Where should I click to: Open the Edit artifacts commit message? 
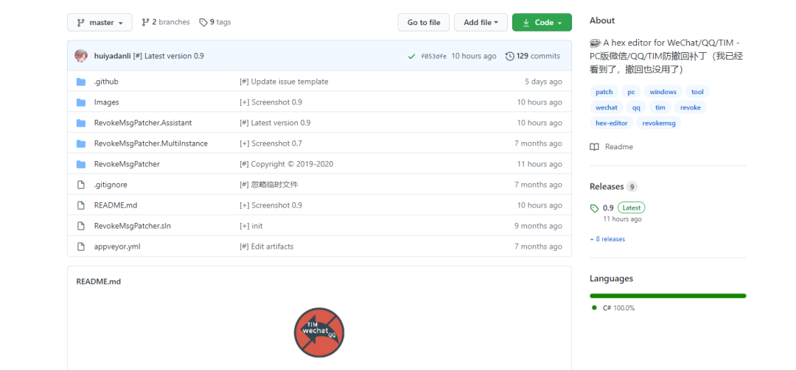coord(267,247)
